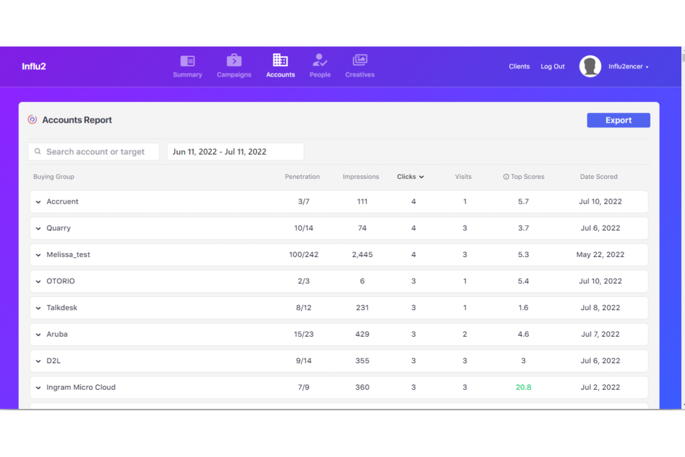Expand the Aruba row

click(38, 334)
